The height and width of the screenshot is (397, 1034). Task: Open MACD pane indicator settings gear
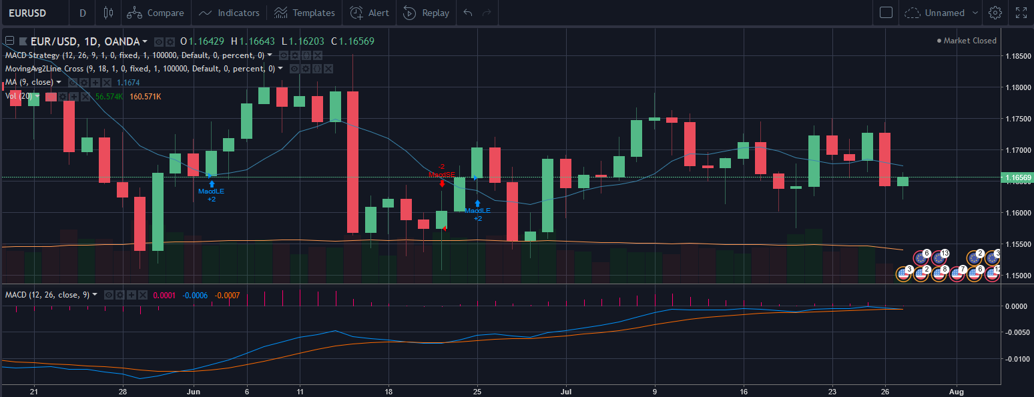tap(120, 294)
